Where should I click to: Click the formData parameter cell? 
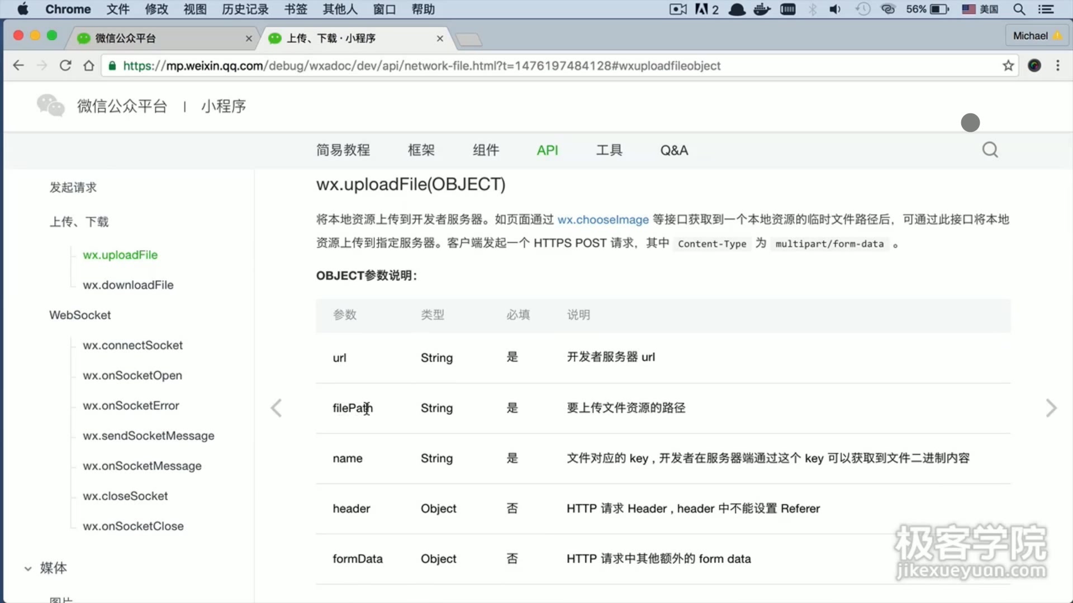358,558
